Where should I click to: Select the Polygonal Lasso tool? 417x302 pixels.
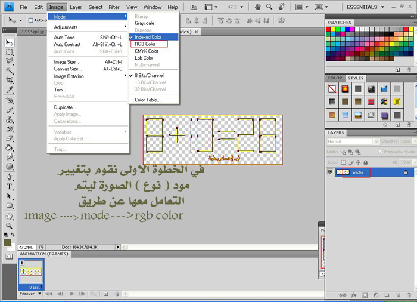[x=10, y=61]
